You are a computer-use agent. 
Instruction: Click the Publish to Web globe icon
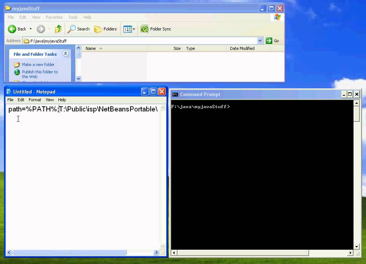click(17, 72)
